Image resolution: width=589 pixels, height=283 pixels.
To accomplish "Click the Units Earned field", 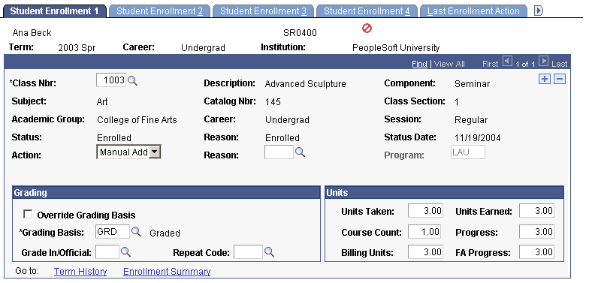I will (x=536, y=210).
